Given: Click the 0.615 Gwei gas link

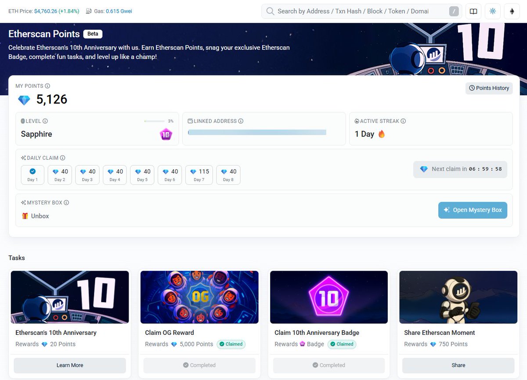Looking at the screenshot, I should [119, 11].
